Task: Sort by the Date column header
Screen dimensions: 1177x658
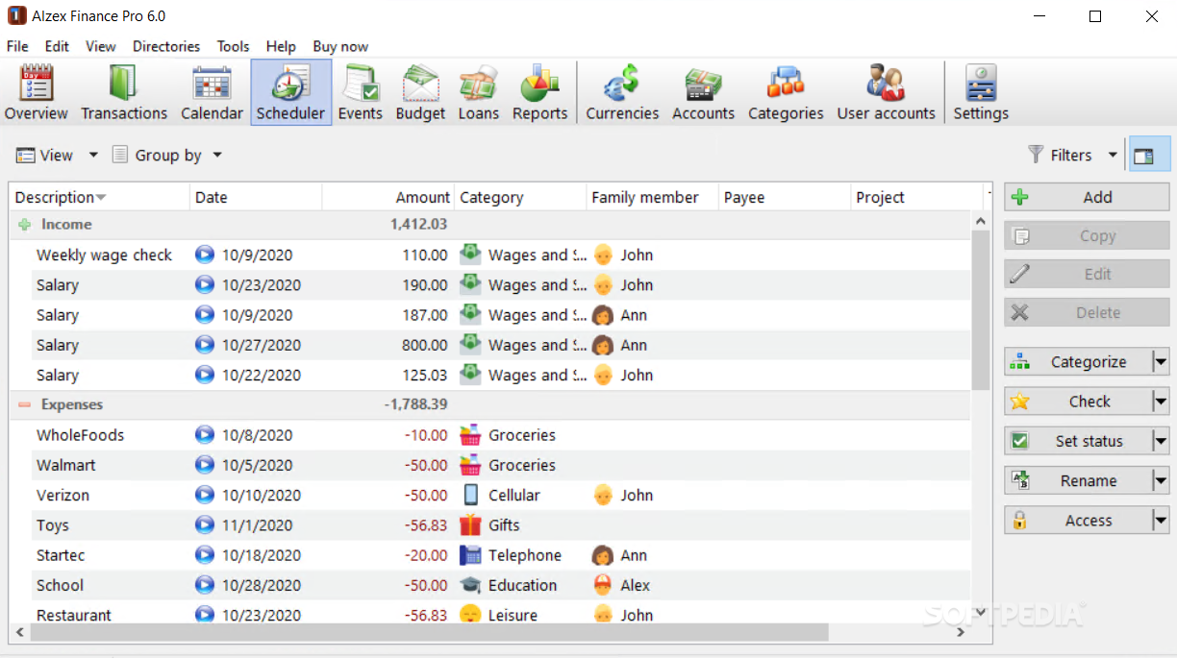Action: tap(256, 197)
